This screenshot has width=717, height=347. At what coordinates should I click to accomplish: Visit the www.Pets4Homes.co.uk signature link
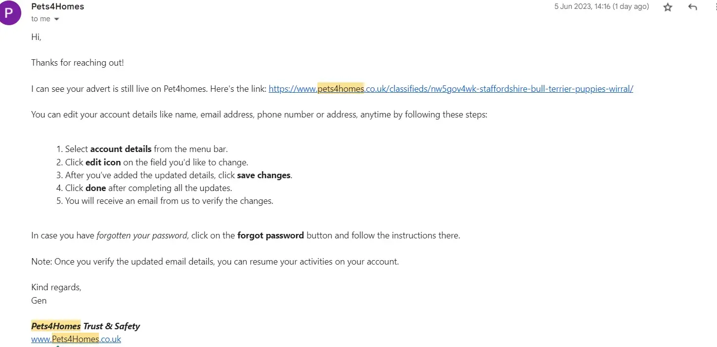pyautogui.click(x=76, y=339)
